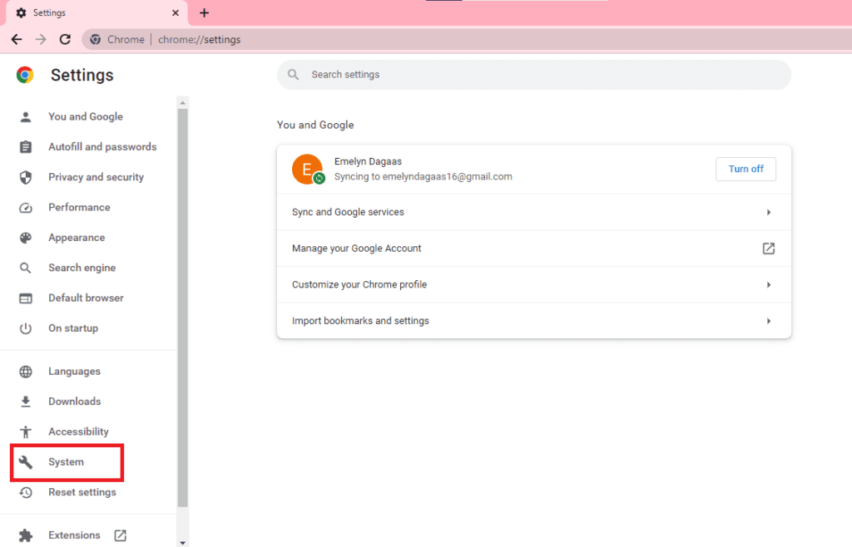
Task: Click the You and Google heading
Action: (x=315, y=125)
